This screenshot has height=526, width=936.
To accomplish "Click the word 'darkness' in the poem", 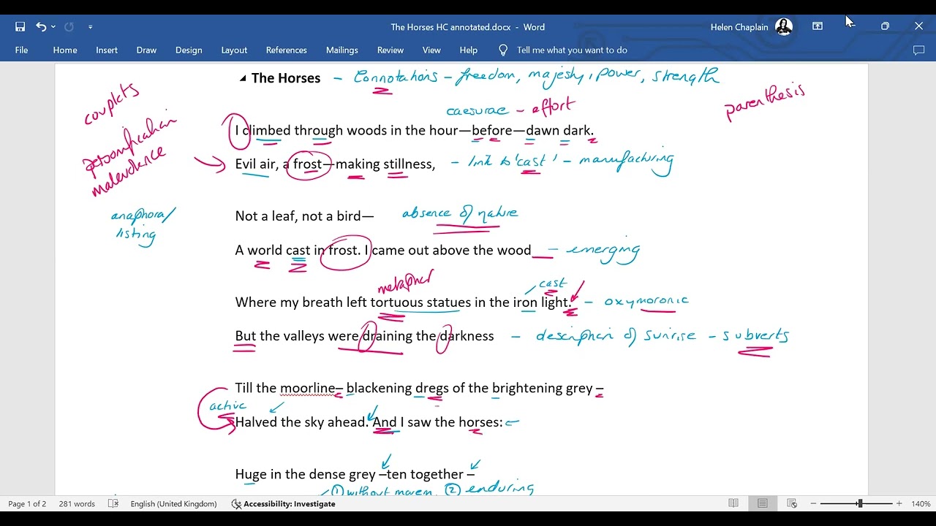I will pyautogui.click(x=467, y=336).
